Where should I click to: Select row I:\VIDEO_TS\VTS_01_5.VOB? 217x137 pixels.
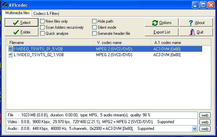105,49
